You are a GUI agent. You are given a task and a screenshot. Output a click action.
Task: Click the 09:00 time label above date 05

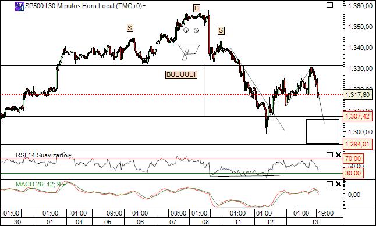114,213
